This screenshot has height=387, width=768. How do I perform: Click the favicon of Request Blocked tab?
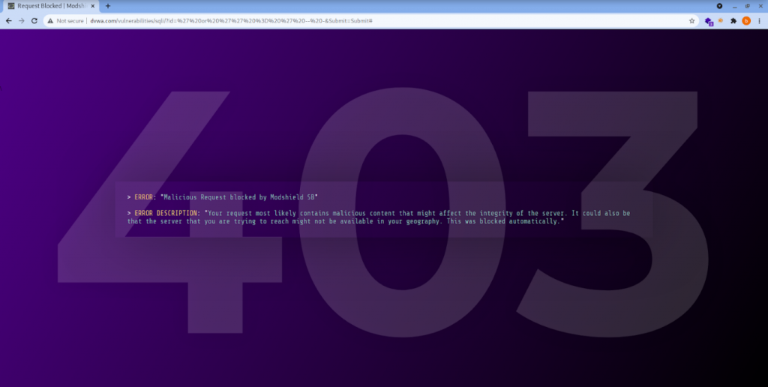click(x=11, y=6)
